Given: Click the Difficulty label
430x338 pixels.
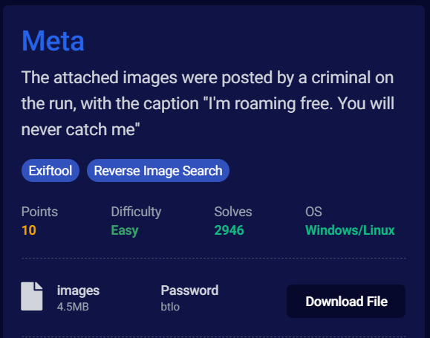Looking at the screenshot, I should click(x=136, y=212).
